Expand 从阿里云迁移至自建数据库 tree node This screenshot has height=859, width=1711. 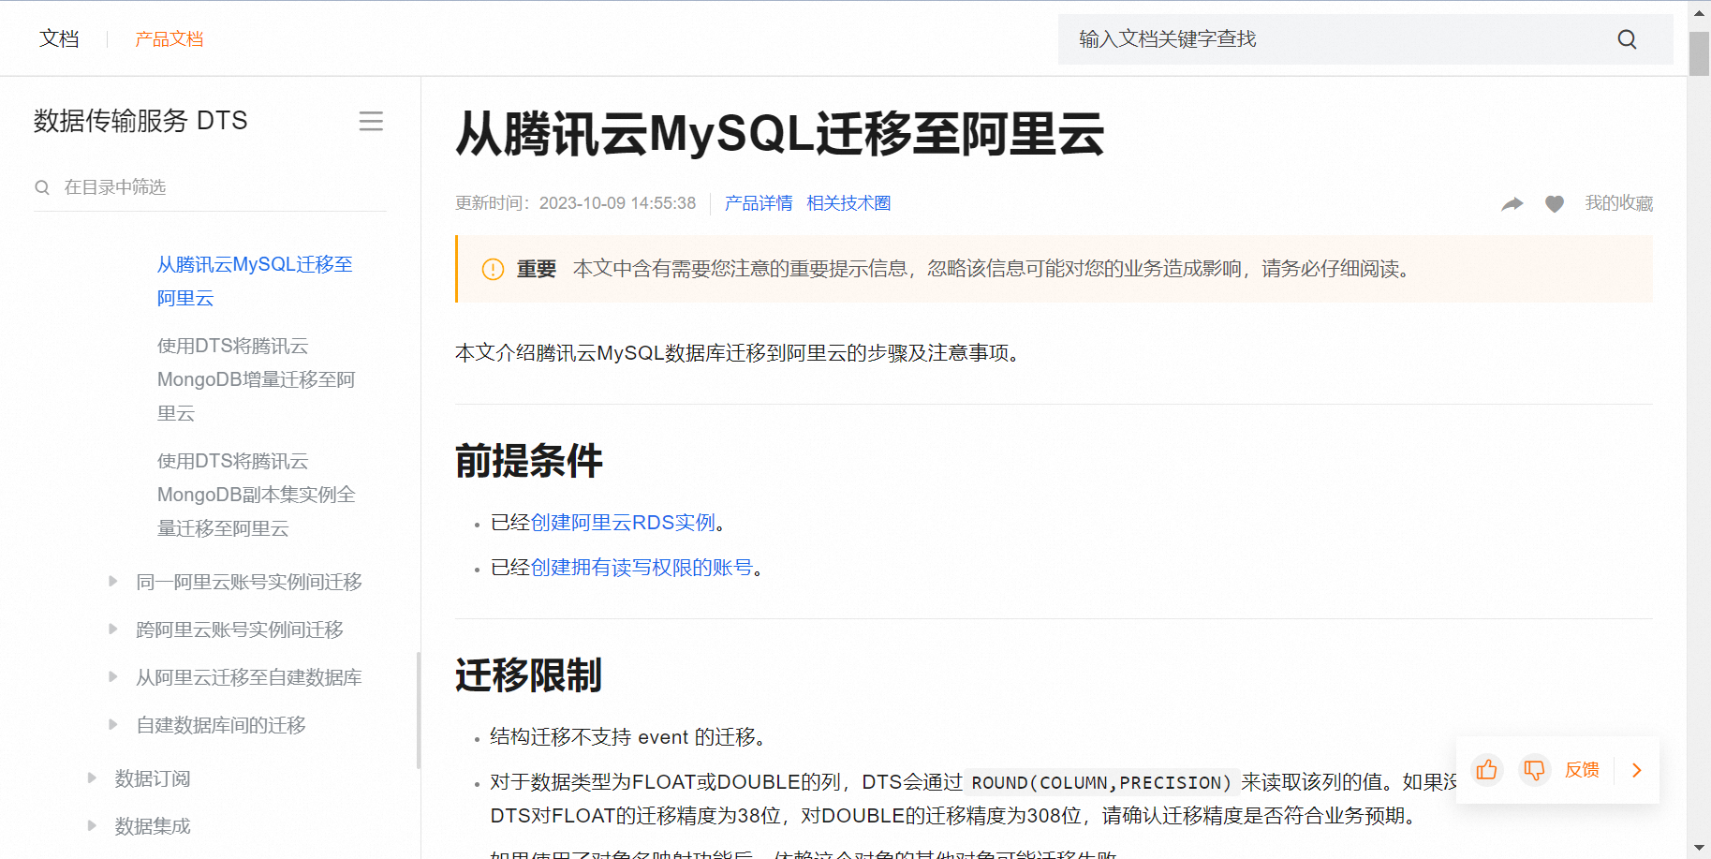pyautogui.click(x=113, y=677)
